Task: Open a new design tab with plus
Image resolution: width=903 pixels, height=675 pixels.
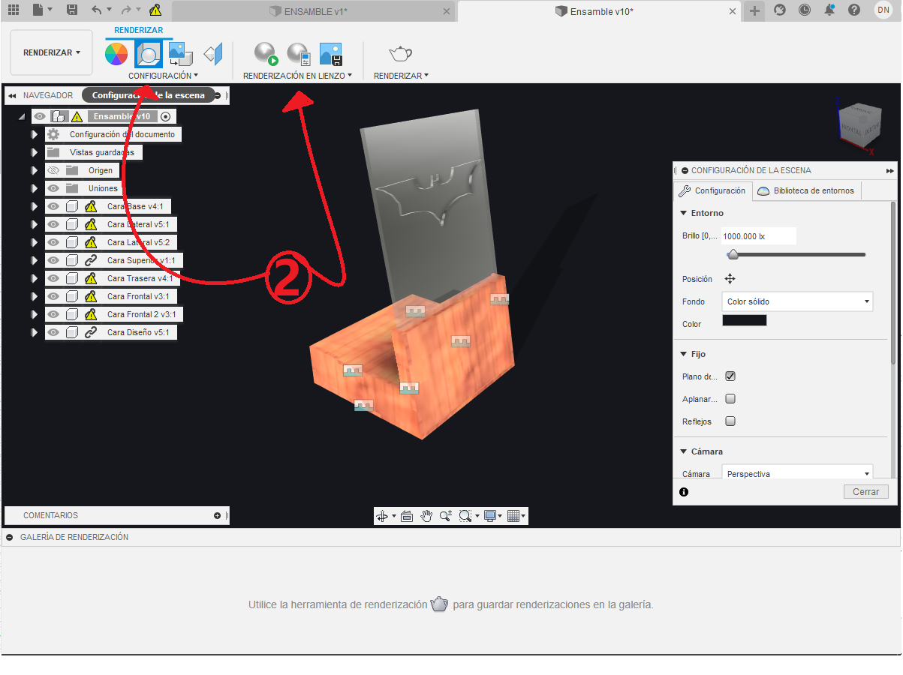Action: [755, 10]
